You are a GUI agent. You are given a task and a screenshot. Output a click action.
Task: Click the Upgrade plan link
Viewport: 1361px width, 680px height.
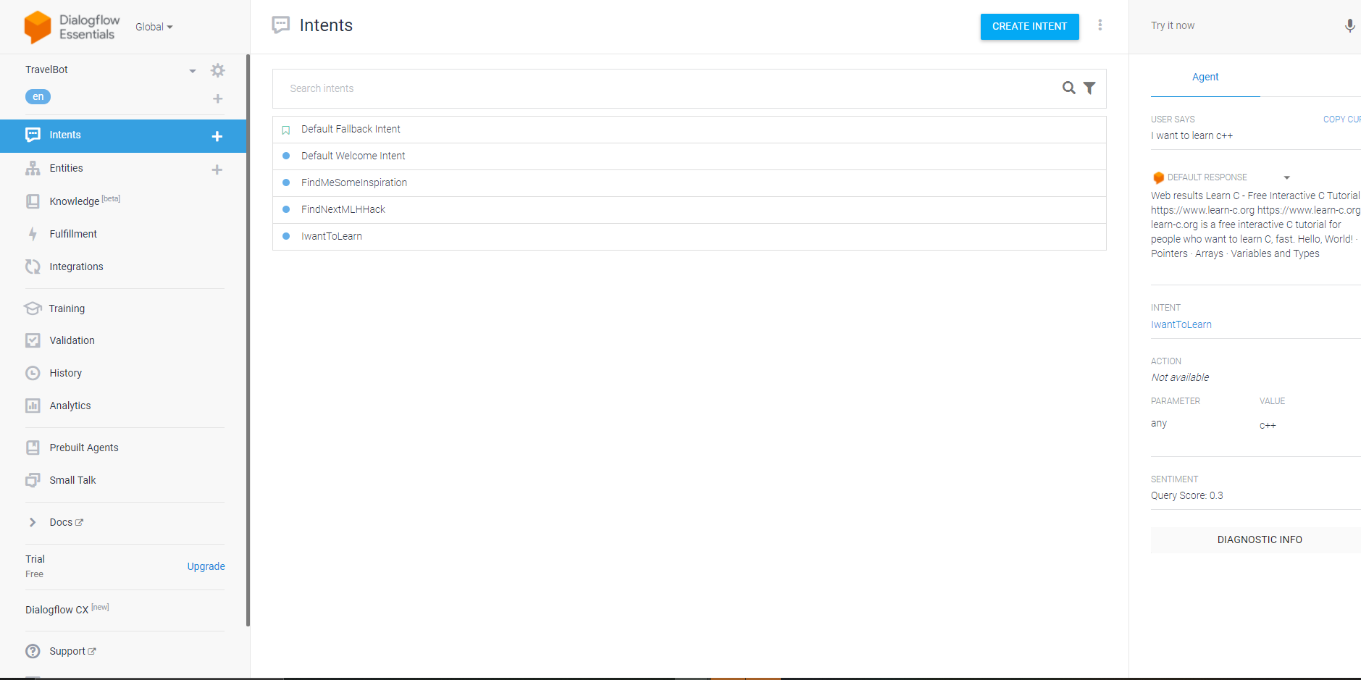click(x=206, y=566)
